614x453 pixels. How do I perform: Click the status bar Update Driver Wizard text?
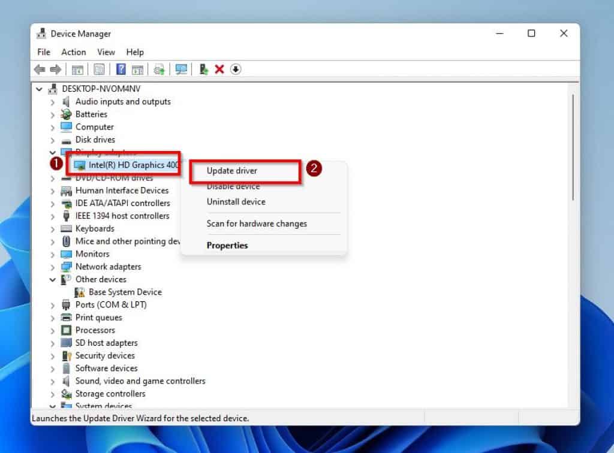pyautogui.click(x=140, y=418)
